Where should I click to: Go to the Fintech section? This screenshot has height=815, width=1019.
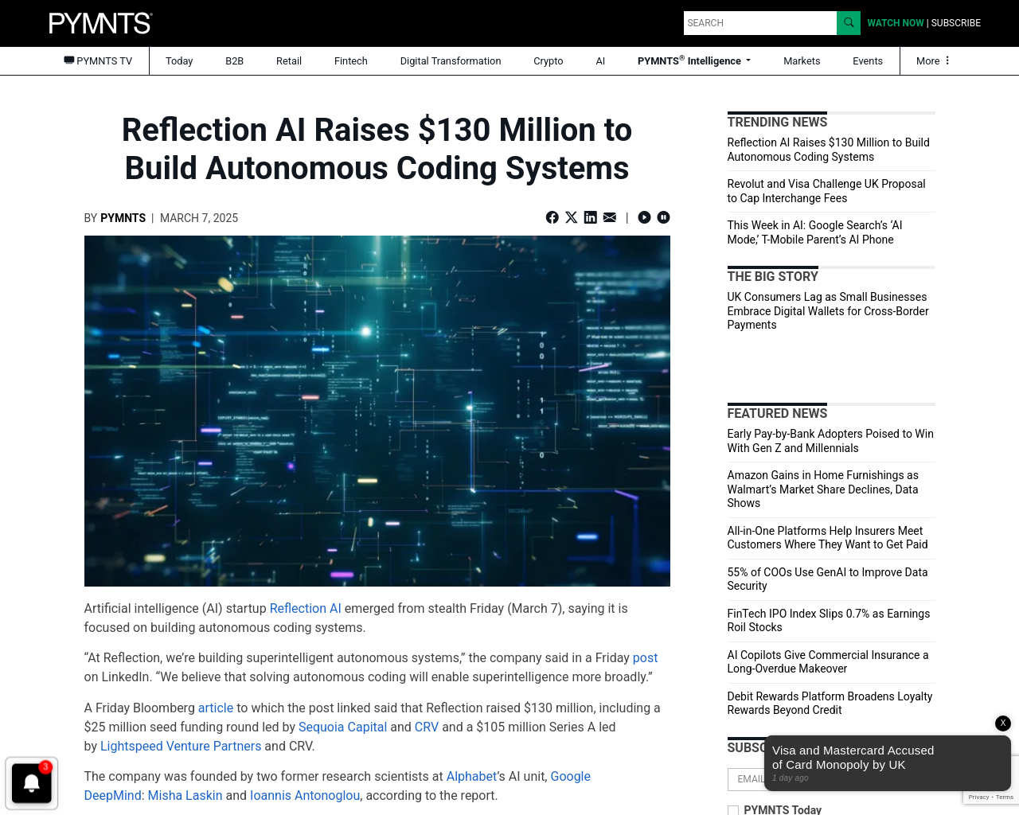tap(351, 61)
